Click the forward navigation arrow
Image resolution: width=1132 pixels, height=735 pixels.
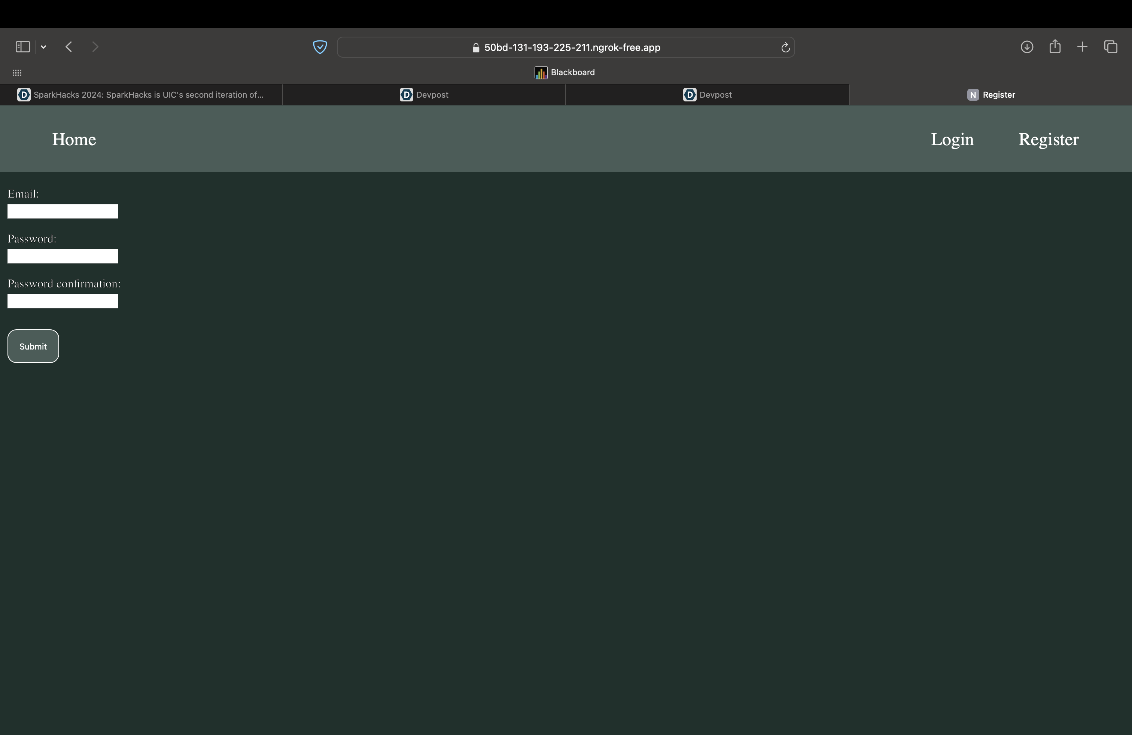[95, 46]
